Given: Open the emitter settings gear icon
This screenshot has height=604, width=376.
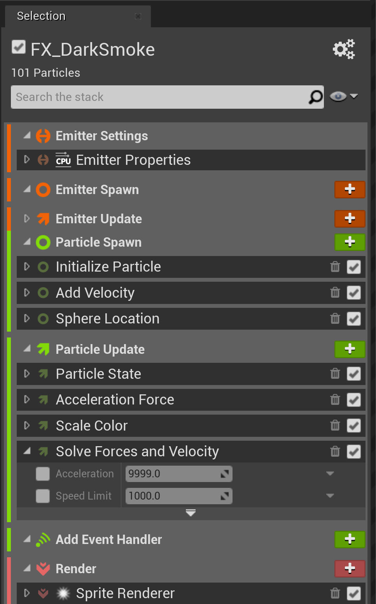Looking at the screenshot, I should tap(344, 49).
